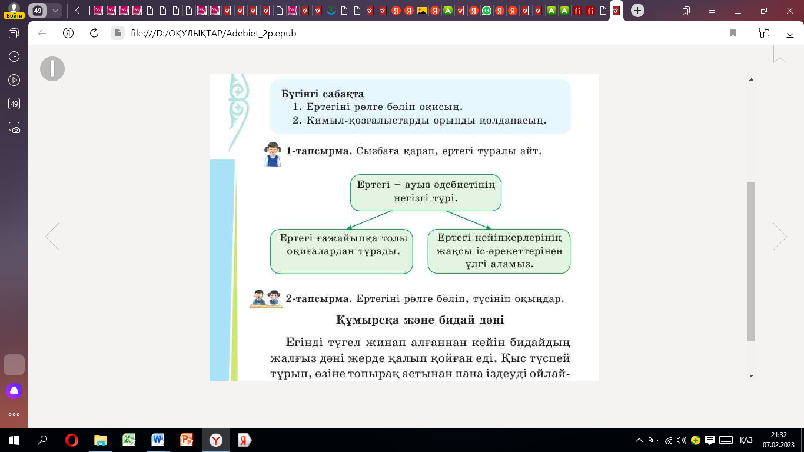
Task: Go to previous page in the reader
Action: 53,237
